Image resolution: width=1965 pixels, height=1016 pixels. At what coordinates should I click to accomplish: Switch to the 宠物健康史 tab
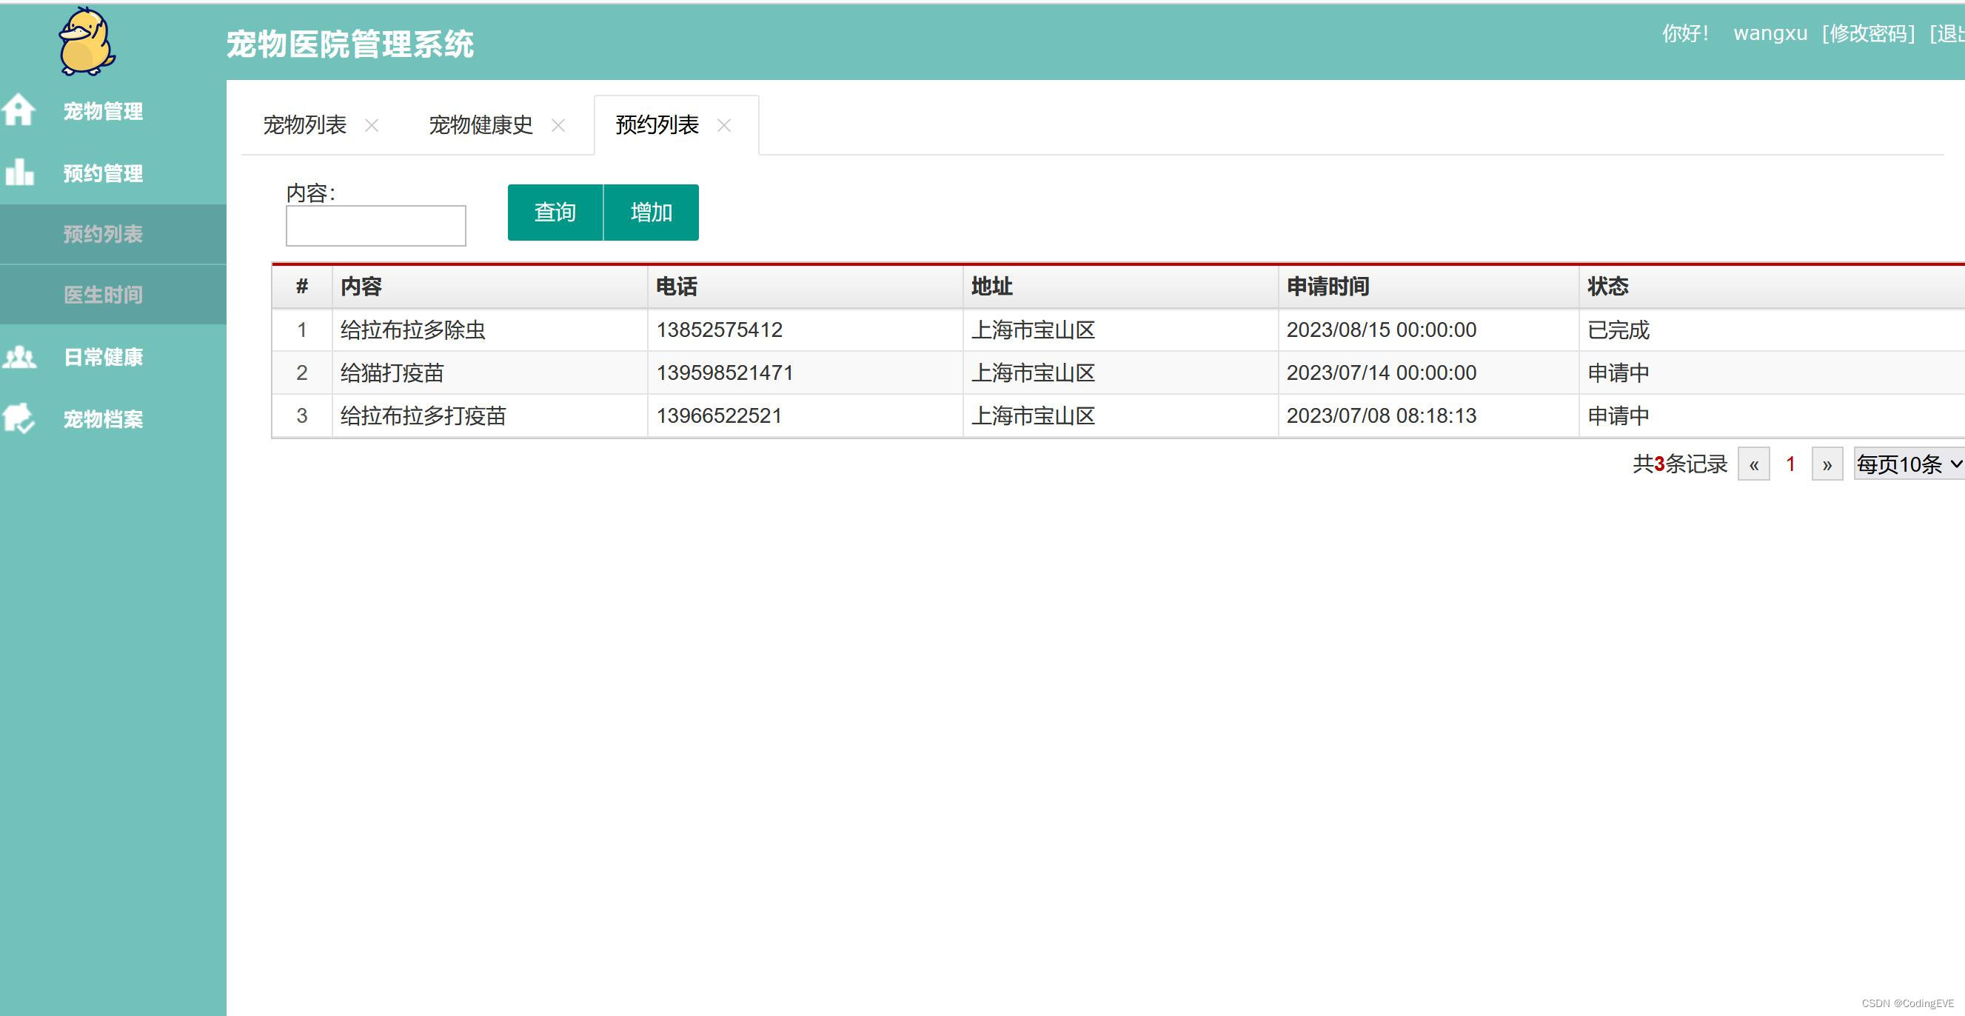481,124
